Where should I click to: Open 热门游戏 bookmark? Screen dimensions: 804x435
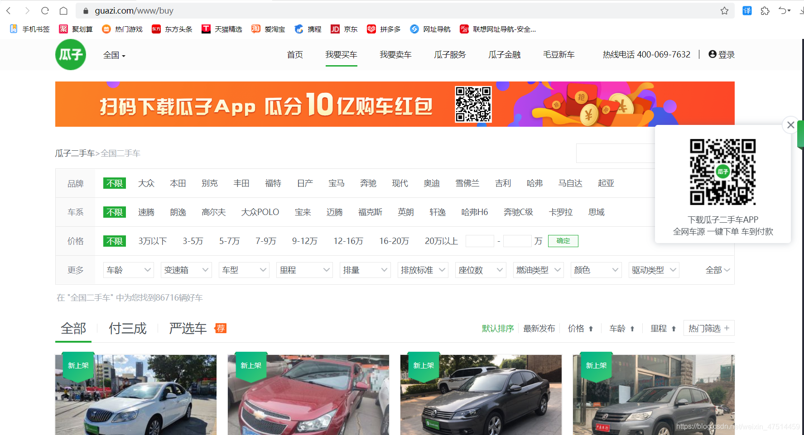(x=122, y=29)
